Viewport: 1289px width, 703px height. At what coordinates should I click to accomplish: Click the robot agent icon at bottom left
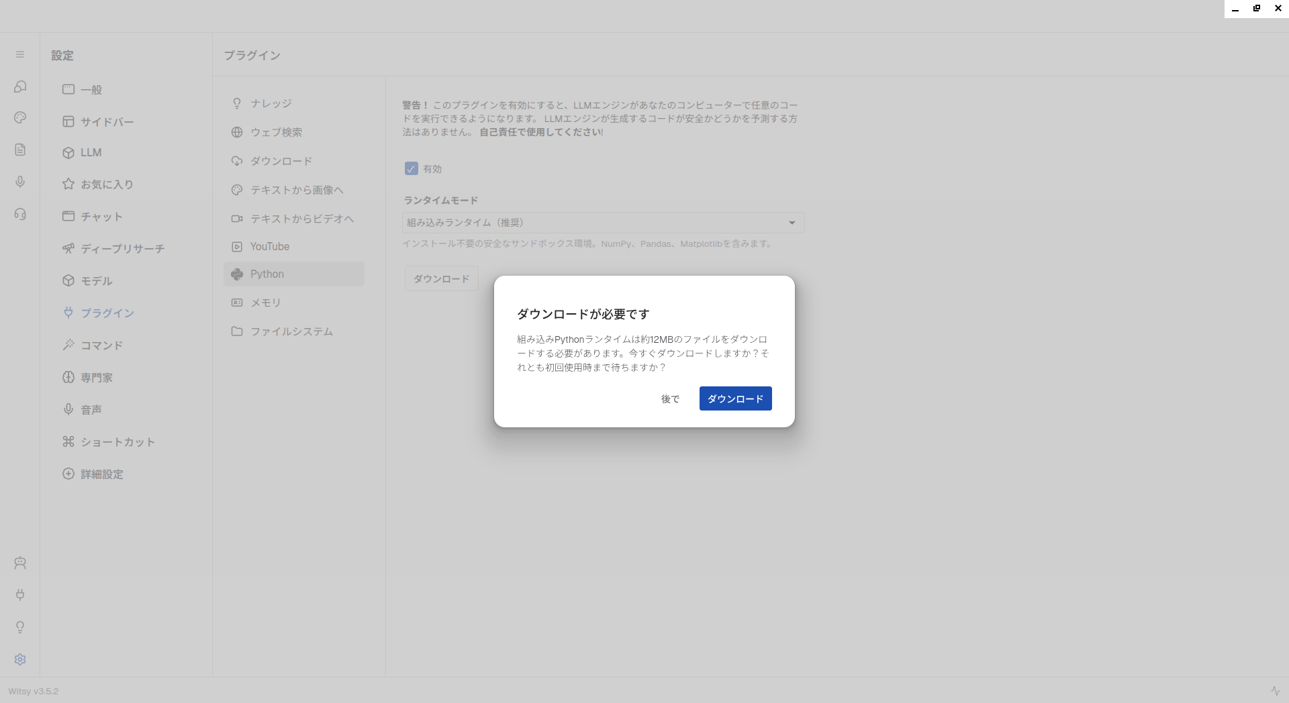(20, 563)
